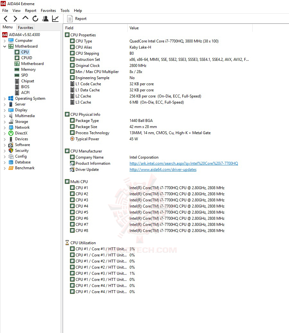This screenshot has width=289, height=333.
Task: Open the Intel product information link
Action: [x=184, y=163]
